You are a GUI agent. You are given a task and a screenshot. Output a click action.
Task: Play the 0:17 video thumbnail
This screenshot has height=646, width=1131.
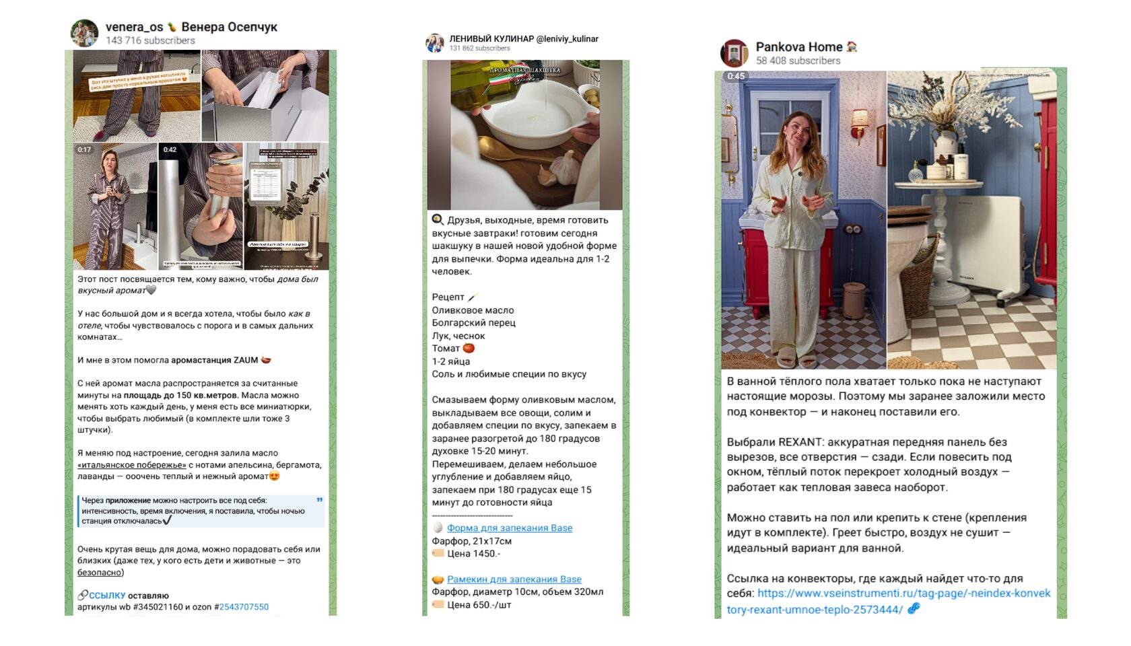point(115,206)
